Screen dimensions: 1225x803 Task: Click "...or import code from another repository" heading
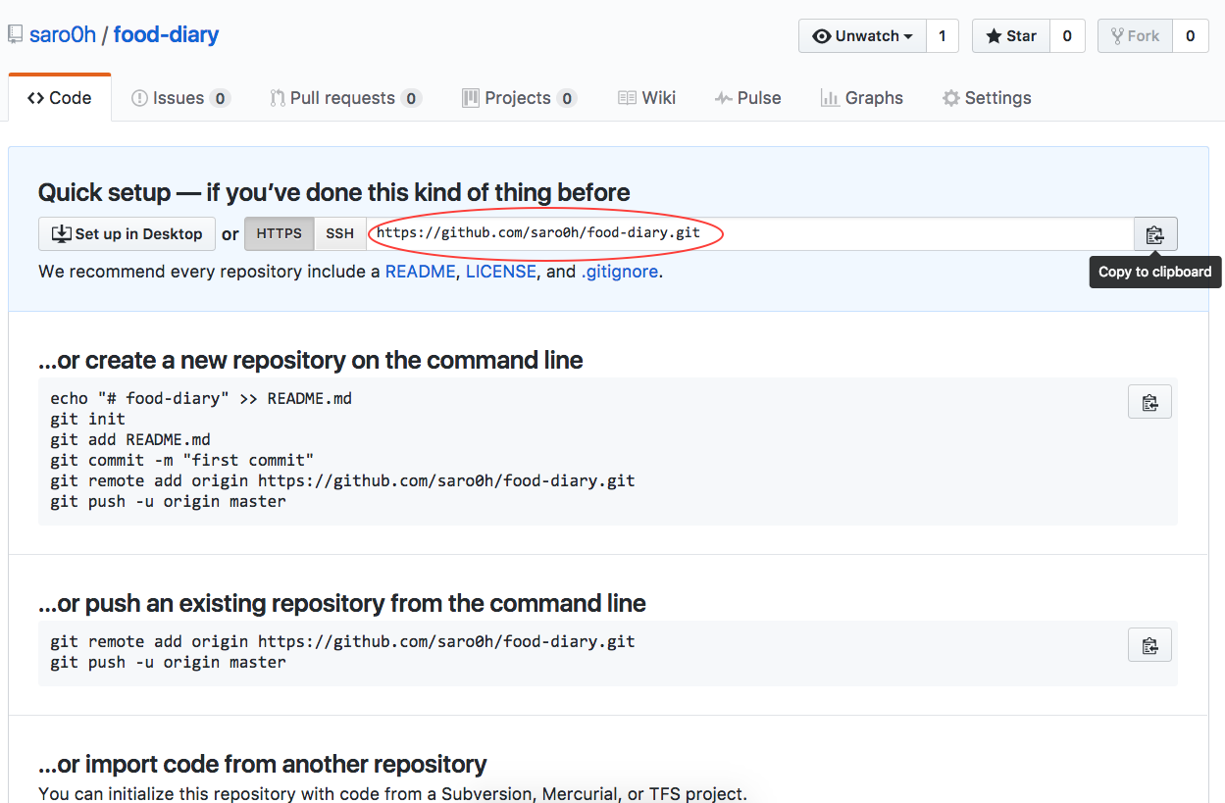[x=263, y=765]
